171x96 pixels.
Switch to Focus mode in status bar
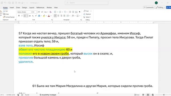(x=137, y=95)
